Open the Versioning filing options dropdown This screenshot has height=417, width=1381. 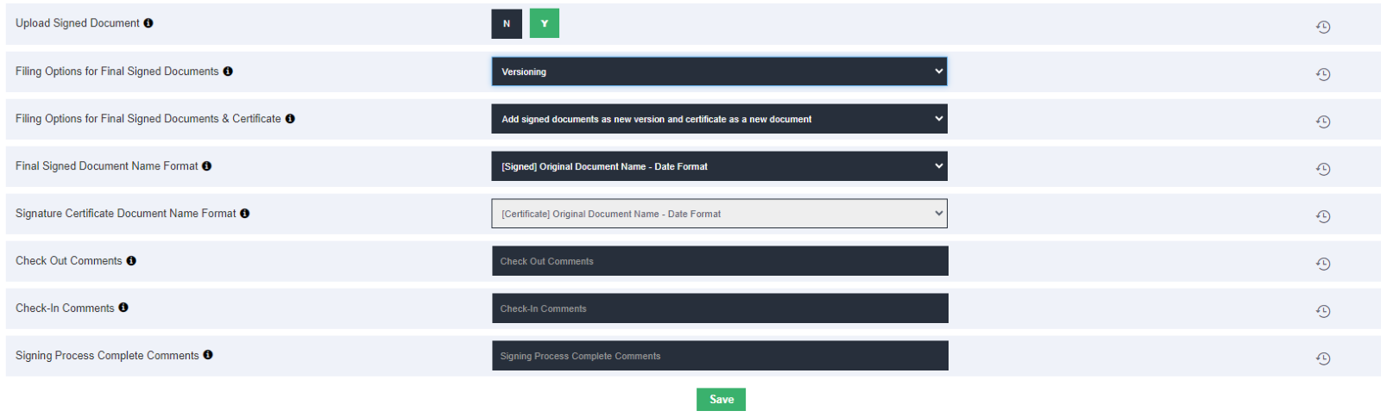pos(719,72)
